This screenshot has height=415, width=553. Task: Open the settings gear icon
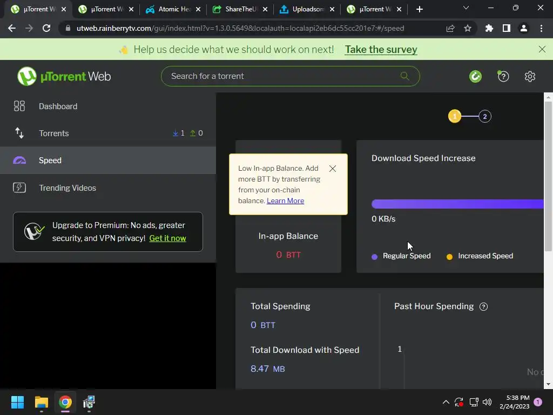[x=530, y=76]
